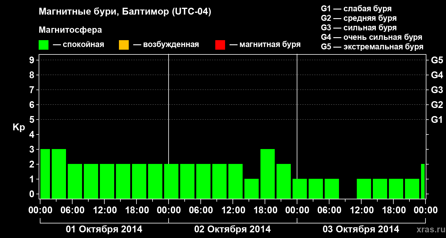446x238 pixels.
Task: Click the Kp axis value 3
Action: tap(32, 149)
